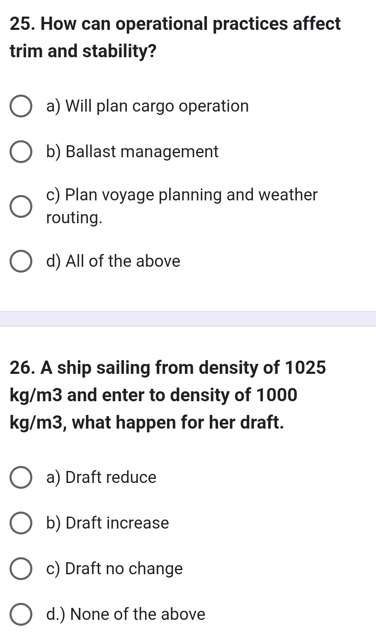
Task: Click the word 'routing.' in option c
Action: pyautogui.click(x=74, y=217)
